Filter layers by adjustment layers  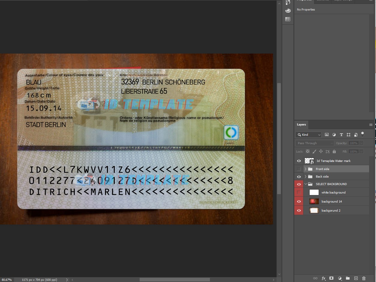coord(334,135)
